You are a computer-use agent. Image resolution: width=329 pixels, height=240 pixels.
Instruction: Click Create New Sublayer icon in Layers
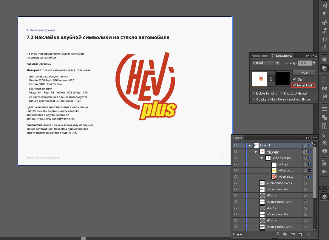pos(293,234)
